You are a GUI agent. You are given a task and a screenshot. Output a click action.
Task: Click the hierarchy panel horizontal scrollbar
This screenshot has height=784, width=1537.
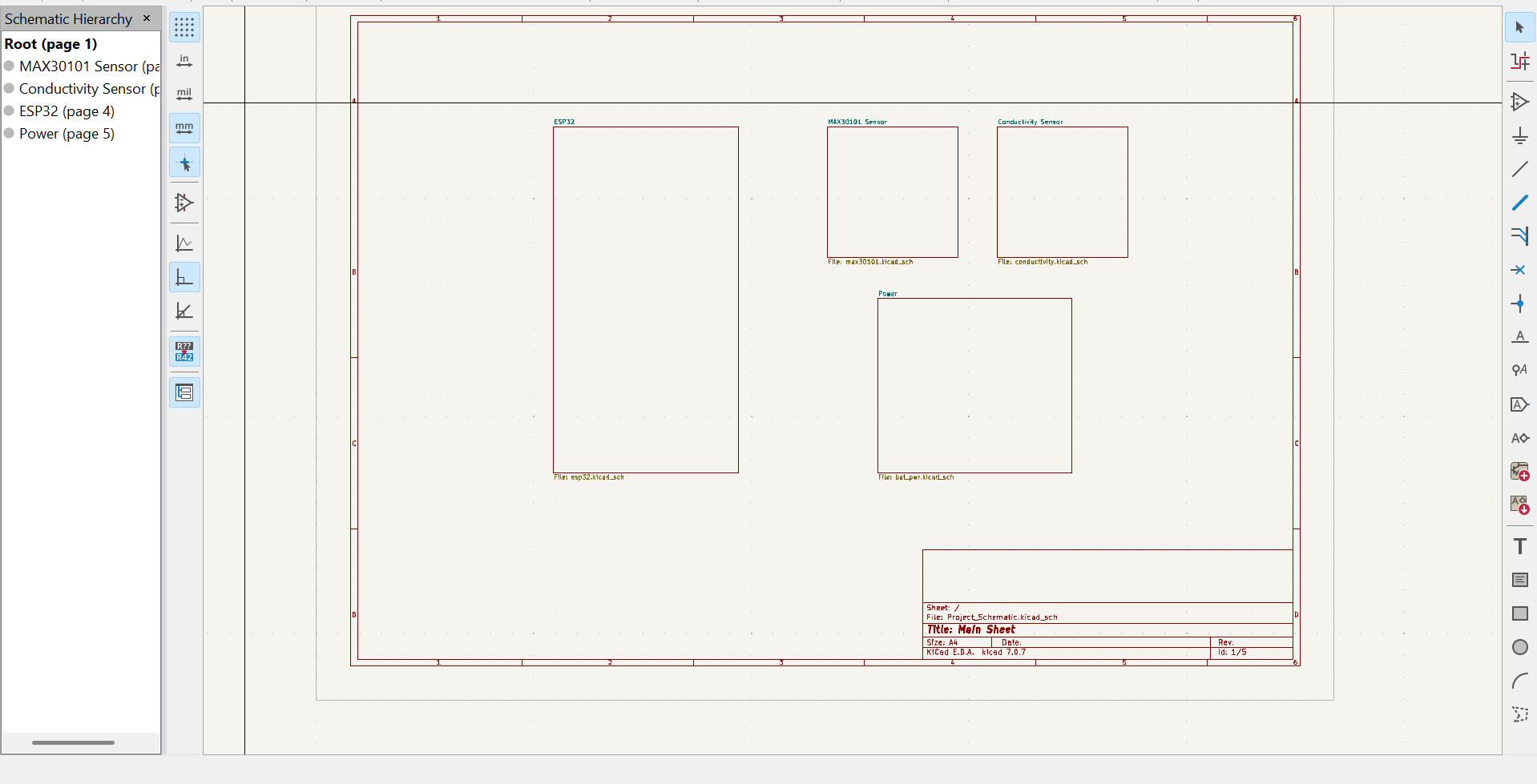tap(73, 742)
